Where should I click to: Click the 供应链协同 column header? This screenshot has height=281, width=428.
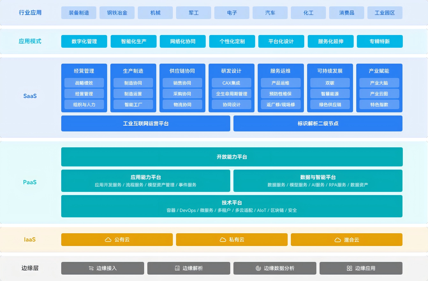182,71
